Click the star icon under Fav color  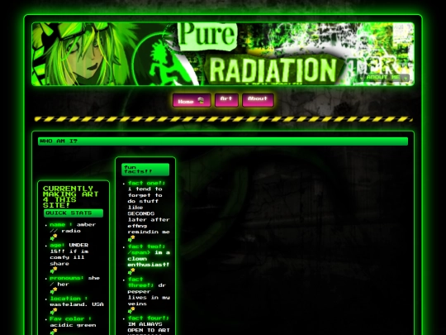(x=54, y=332)
